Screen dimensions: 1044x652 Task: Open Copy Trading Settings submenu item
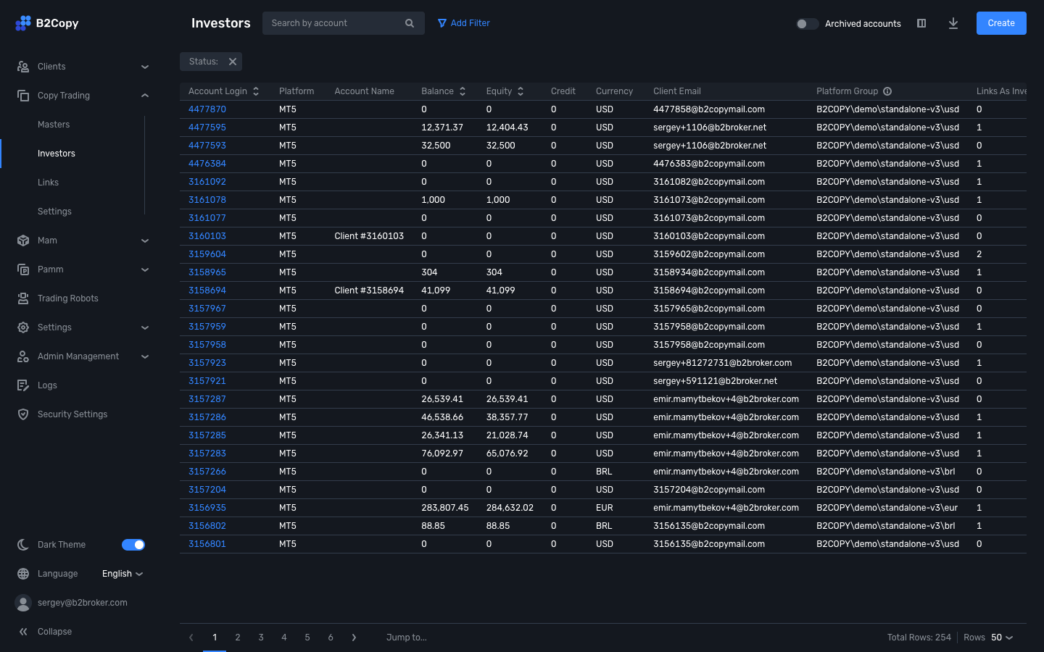54,212
